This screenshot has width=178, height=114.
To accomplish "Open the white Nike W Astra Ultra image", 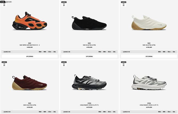I will point(149,23).
